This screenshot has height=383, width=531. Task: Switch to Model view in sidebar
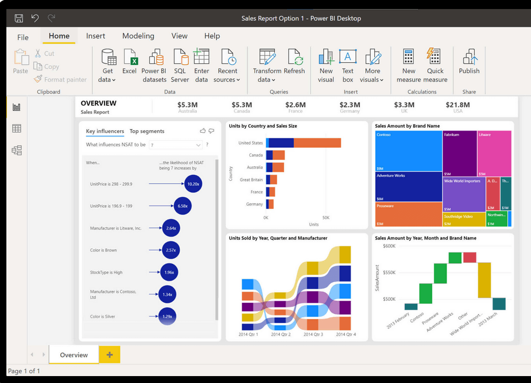click(x=16, y=150)
